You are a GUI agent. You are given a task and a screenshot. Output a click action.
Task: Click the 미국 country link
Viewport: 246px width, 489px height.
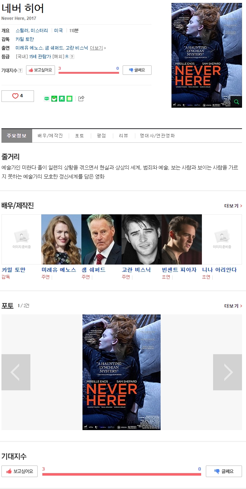[x=59, y=31]
